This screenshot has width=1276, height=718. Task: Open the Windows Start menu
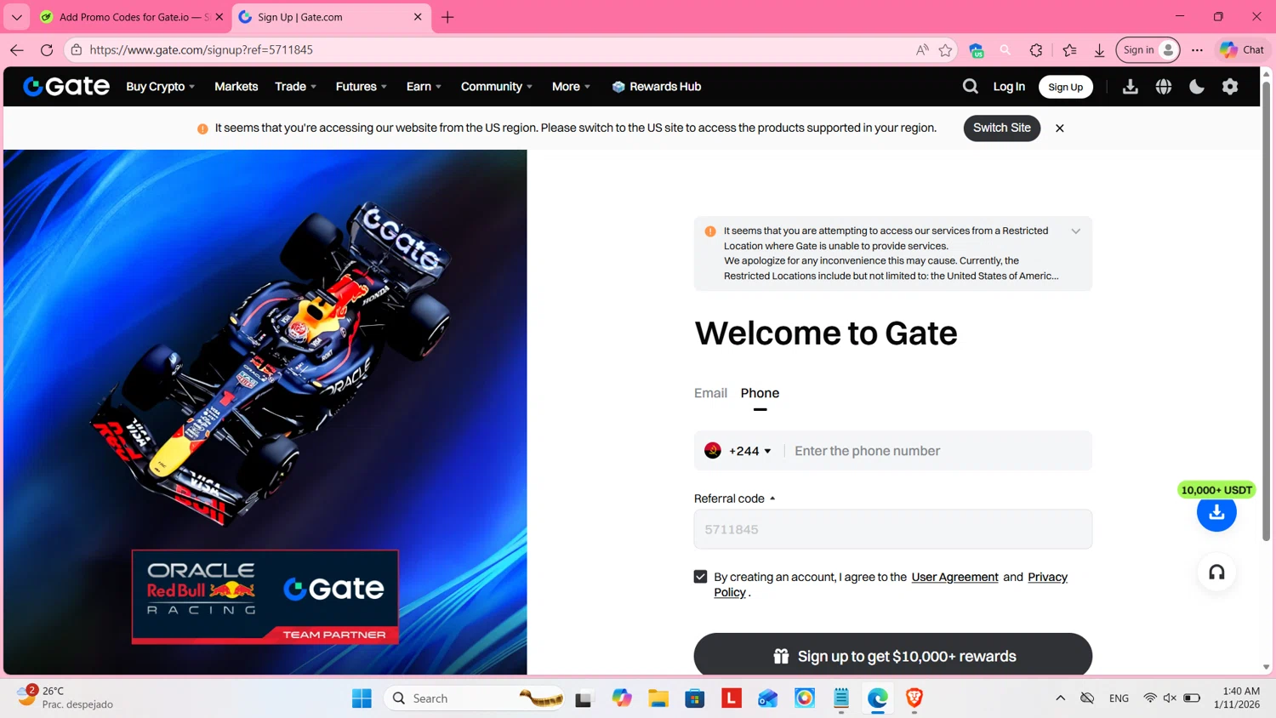pyautogui.click(x=362, y=698)
